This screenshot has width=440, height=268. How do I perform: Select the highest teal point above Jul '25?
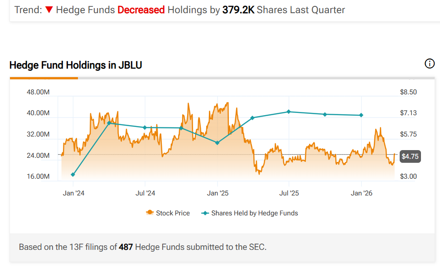[x=289, y=112]
